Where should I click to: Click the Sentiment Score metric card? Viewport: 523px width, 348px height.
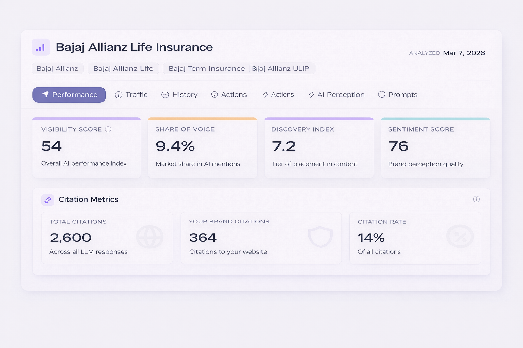coord(435,148)
